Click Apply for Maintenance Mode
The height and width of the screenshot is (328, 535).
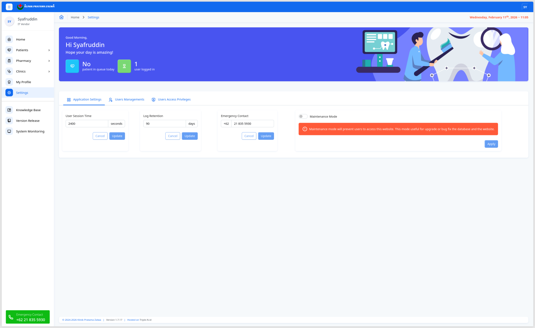491,144
